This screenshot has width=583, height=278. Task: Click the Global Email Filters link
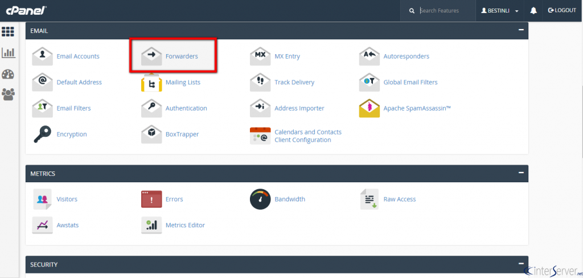tap(410, 82)
